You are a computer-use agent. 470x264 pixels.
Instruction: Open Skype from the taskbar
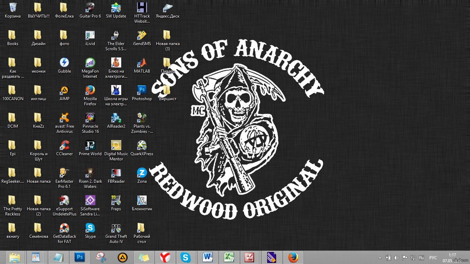point(186,257)
